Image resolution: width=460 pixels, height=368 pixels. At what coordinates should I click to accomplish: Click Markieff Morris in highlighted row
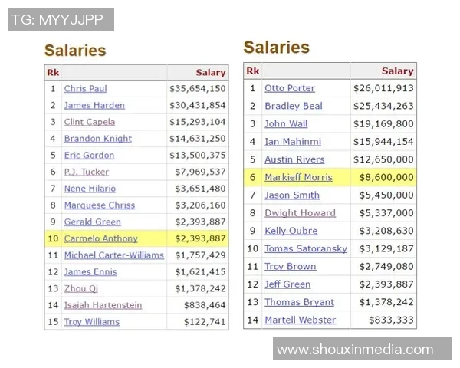[298, 177]
